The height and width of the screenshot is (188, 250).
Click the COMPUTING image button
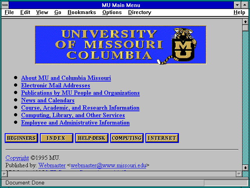pyautogui.click(x=127, y=138)
